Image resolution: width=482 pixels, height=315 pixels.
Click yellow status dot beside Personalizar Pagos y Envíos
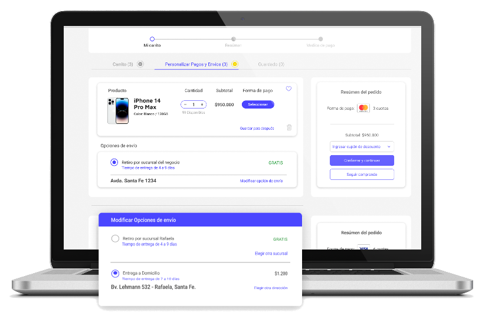pos(235,64)
